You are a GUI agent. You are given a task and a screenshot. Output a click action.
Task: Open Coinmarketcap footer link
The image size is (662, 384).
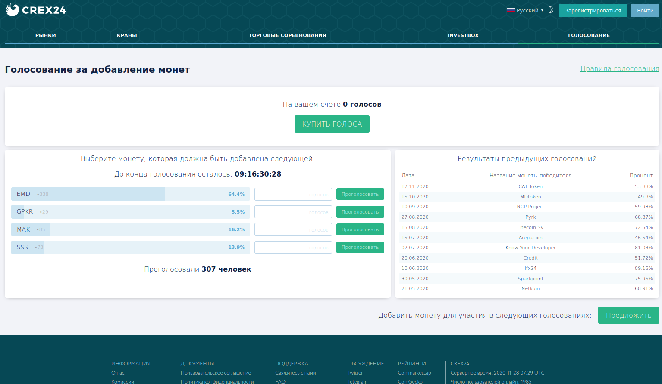tap(414, 373)
